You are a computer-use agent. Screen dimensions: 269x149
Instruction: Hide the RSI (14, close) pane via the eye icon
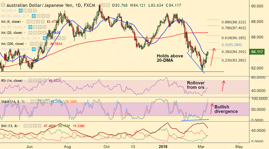30,81
